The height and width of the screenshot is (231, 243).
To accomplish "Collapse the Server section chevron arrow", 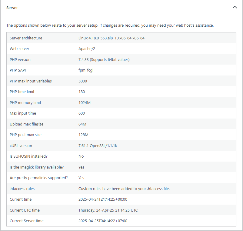I will coord(235,7).
